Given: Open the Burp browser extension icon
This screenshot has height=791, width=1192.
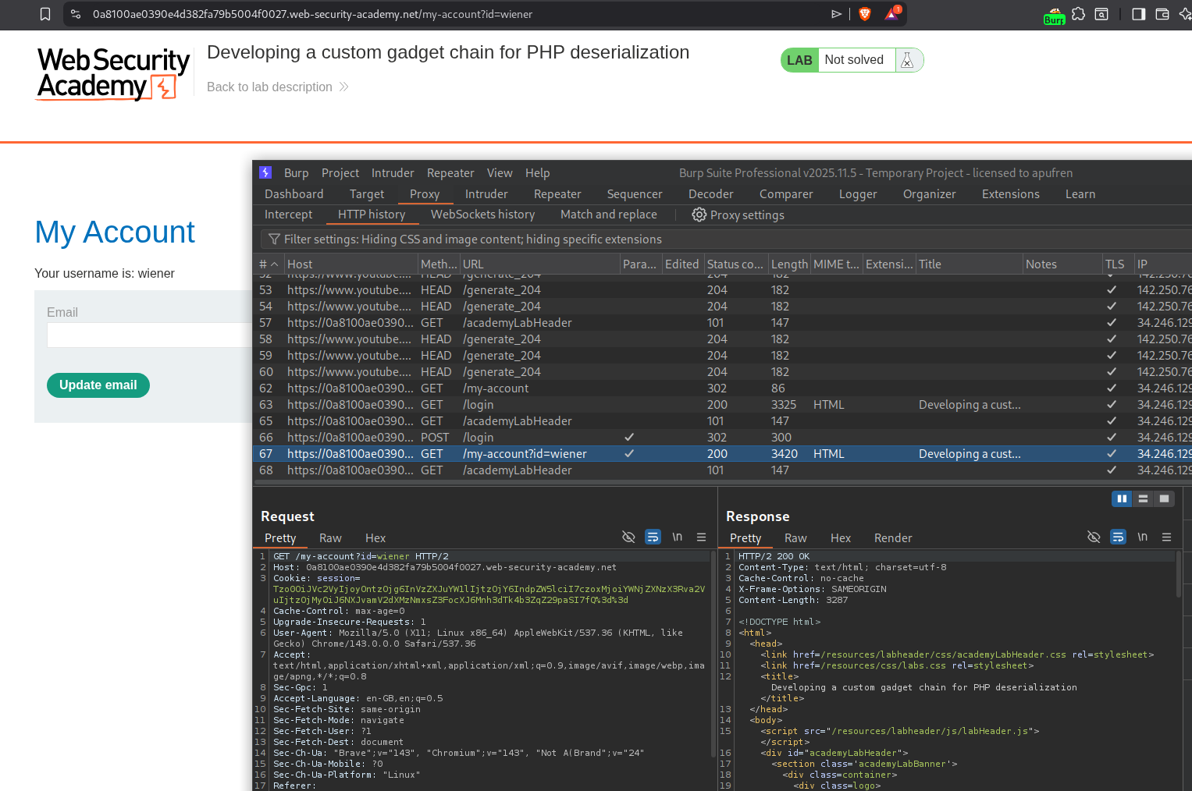Looking at the screenshot, I should point(1054,15).
